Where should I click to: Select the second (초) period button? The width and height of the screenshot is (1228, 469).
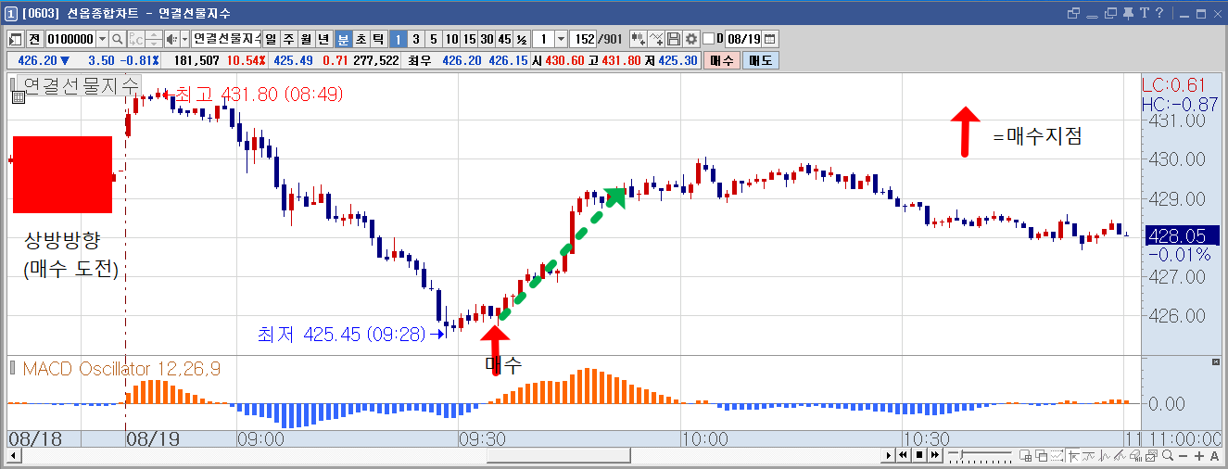click(x=361, y=39)
